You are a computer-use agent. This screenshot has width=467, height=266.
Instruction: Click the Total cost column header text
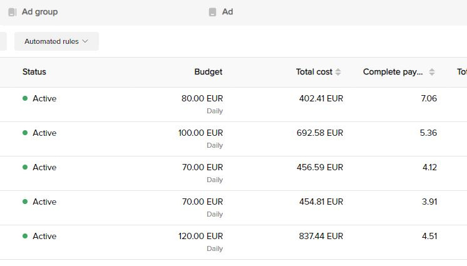point(314,72)
